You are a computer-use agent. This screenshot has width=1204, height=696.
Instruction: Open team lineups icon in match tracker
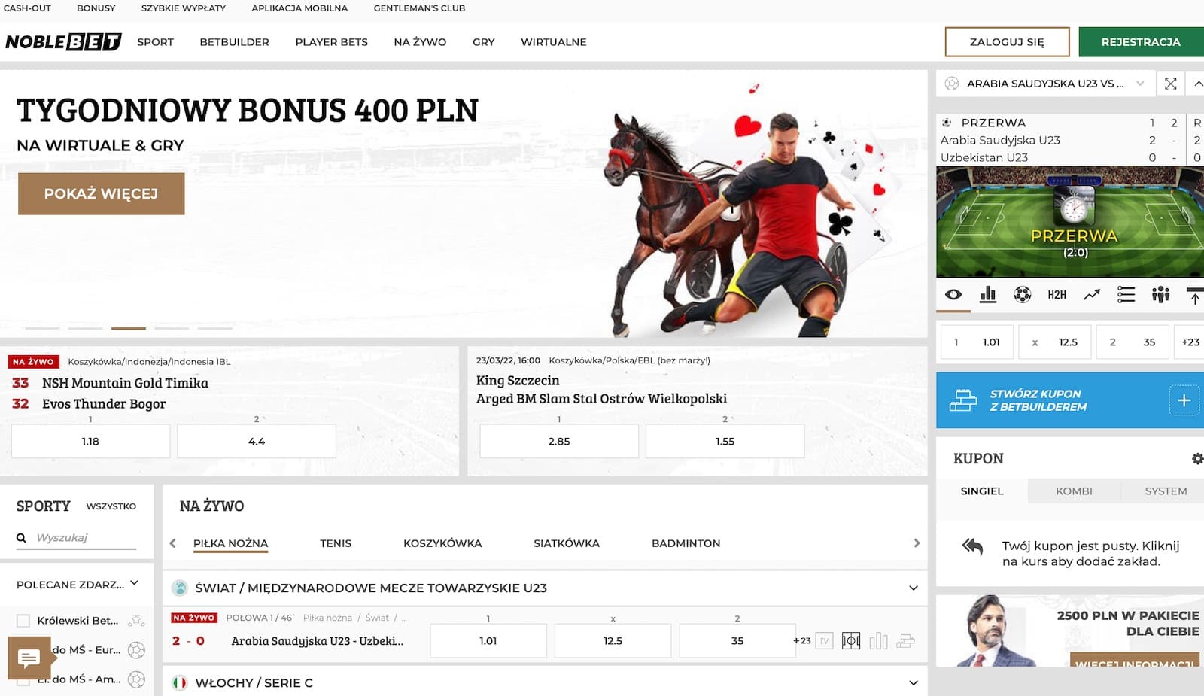pos(1160,295)
